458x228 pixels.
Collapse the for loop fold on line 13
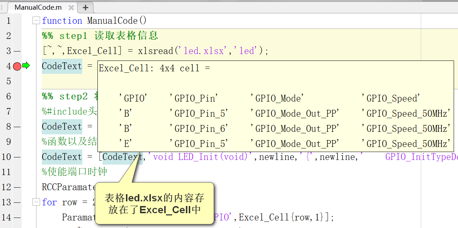36,202
